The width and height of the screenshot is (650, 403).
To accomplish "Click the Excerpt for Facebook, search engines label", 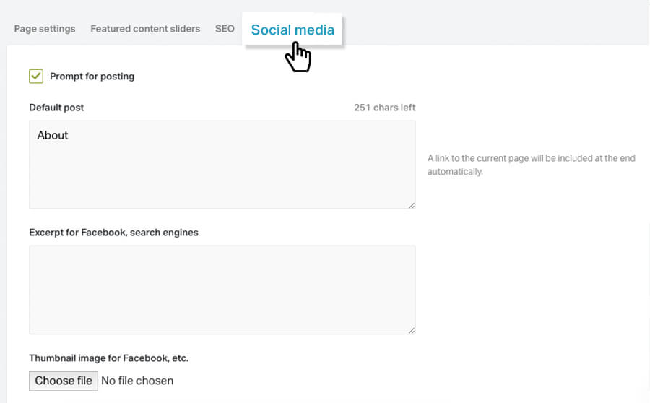I will 113,233.
